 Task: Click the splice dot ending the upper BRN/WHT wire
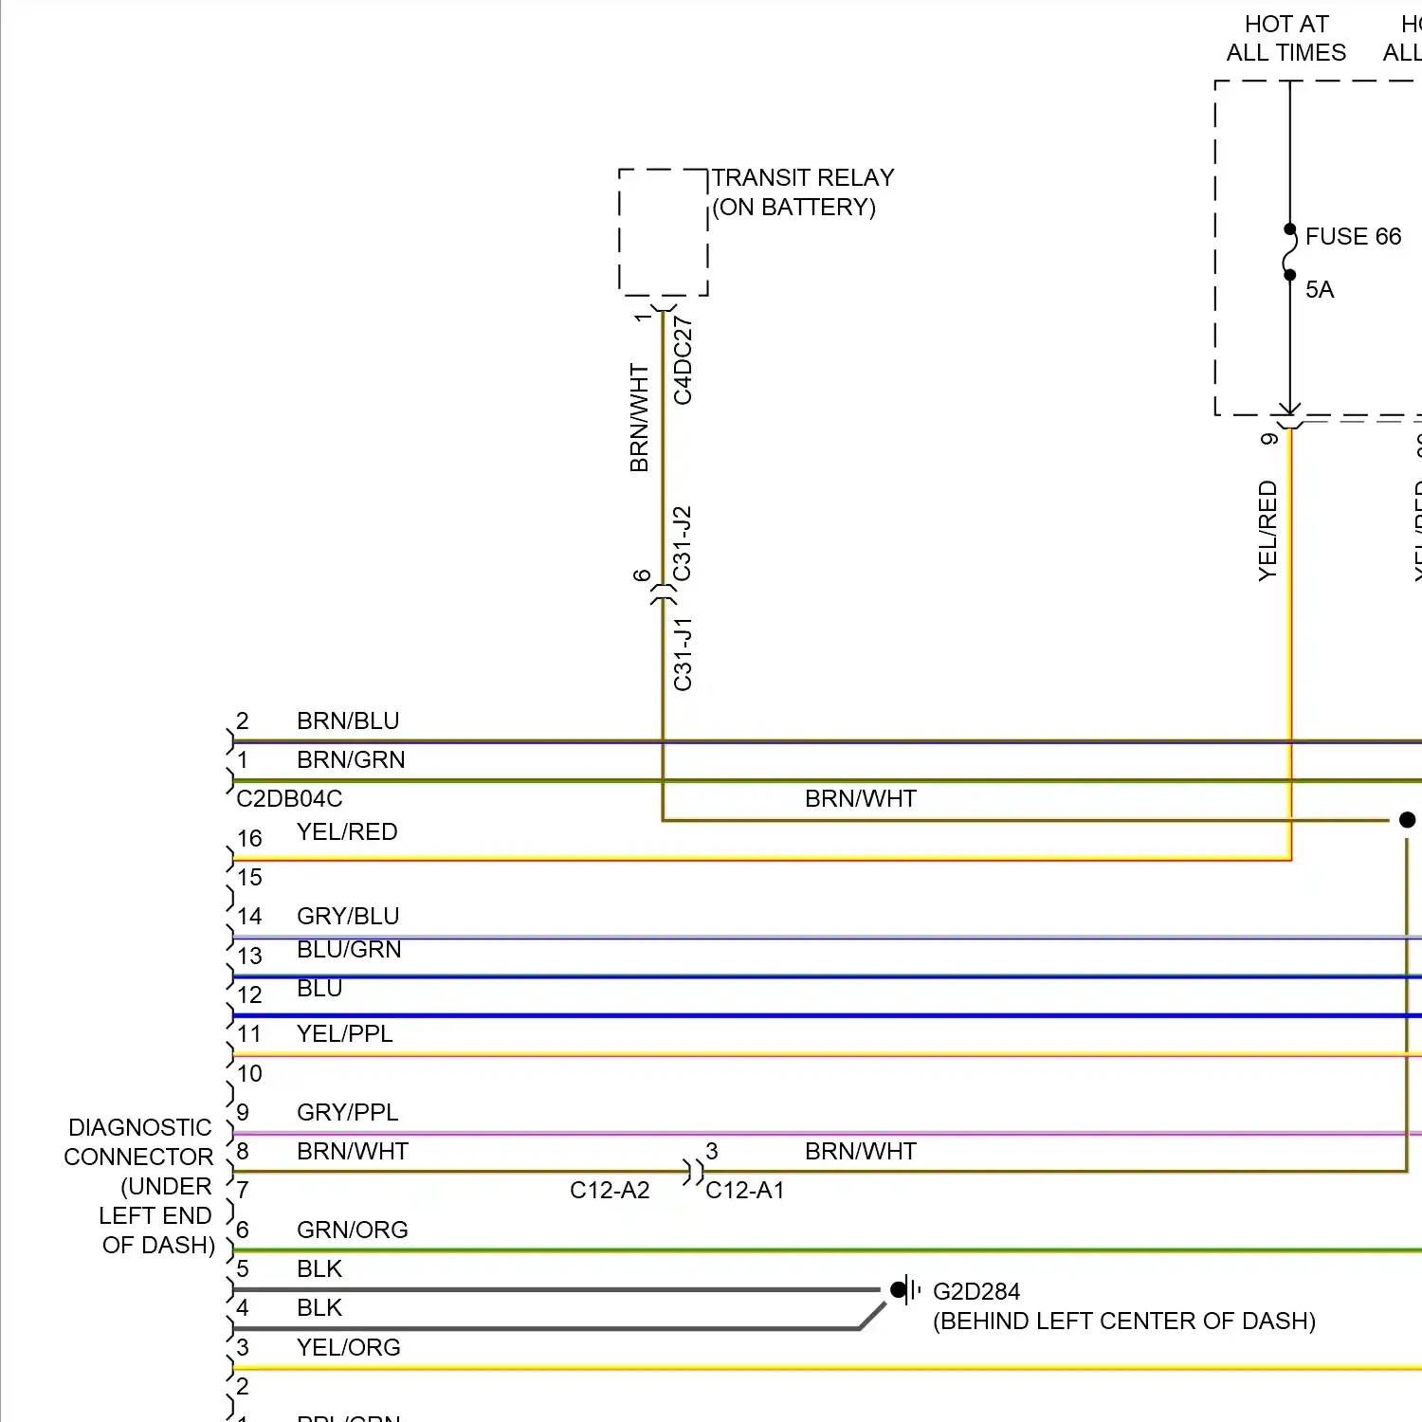click(1407, 820)
